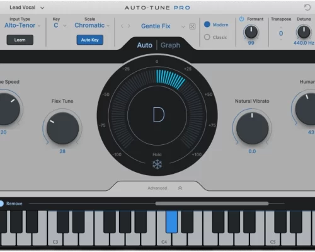
Task: Open the Key C dropdown
Action: coord(60,25)
